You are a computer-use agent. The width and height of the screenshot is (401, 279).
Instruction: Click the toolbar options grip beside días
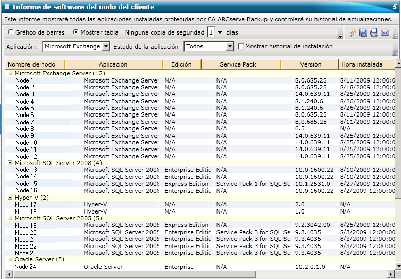point(340,36)
